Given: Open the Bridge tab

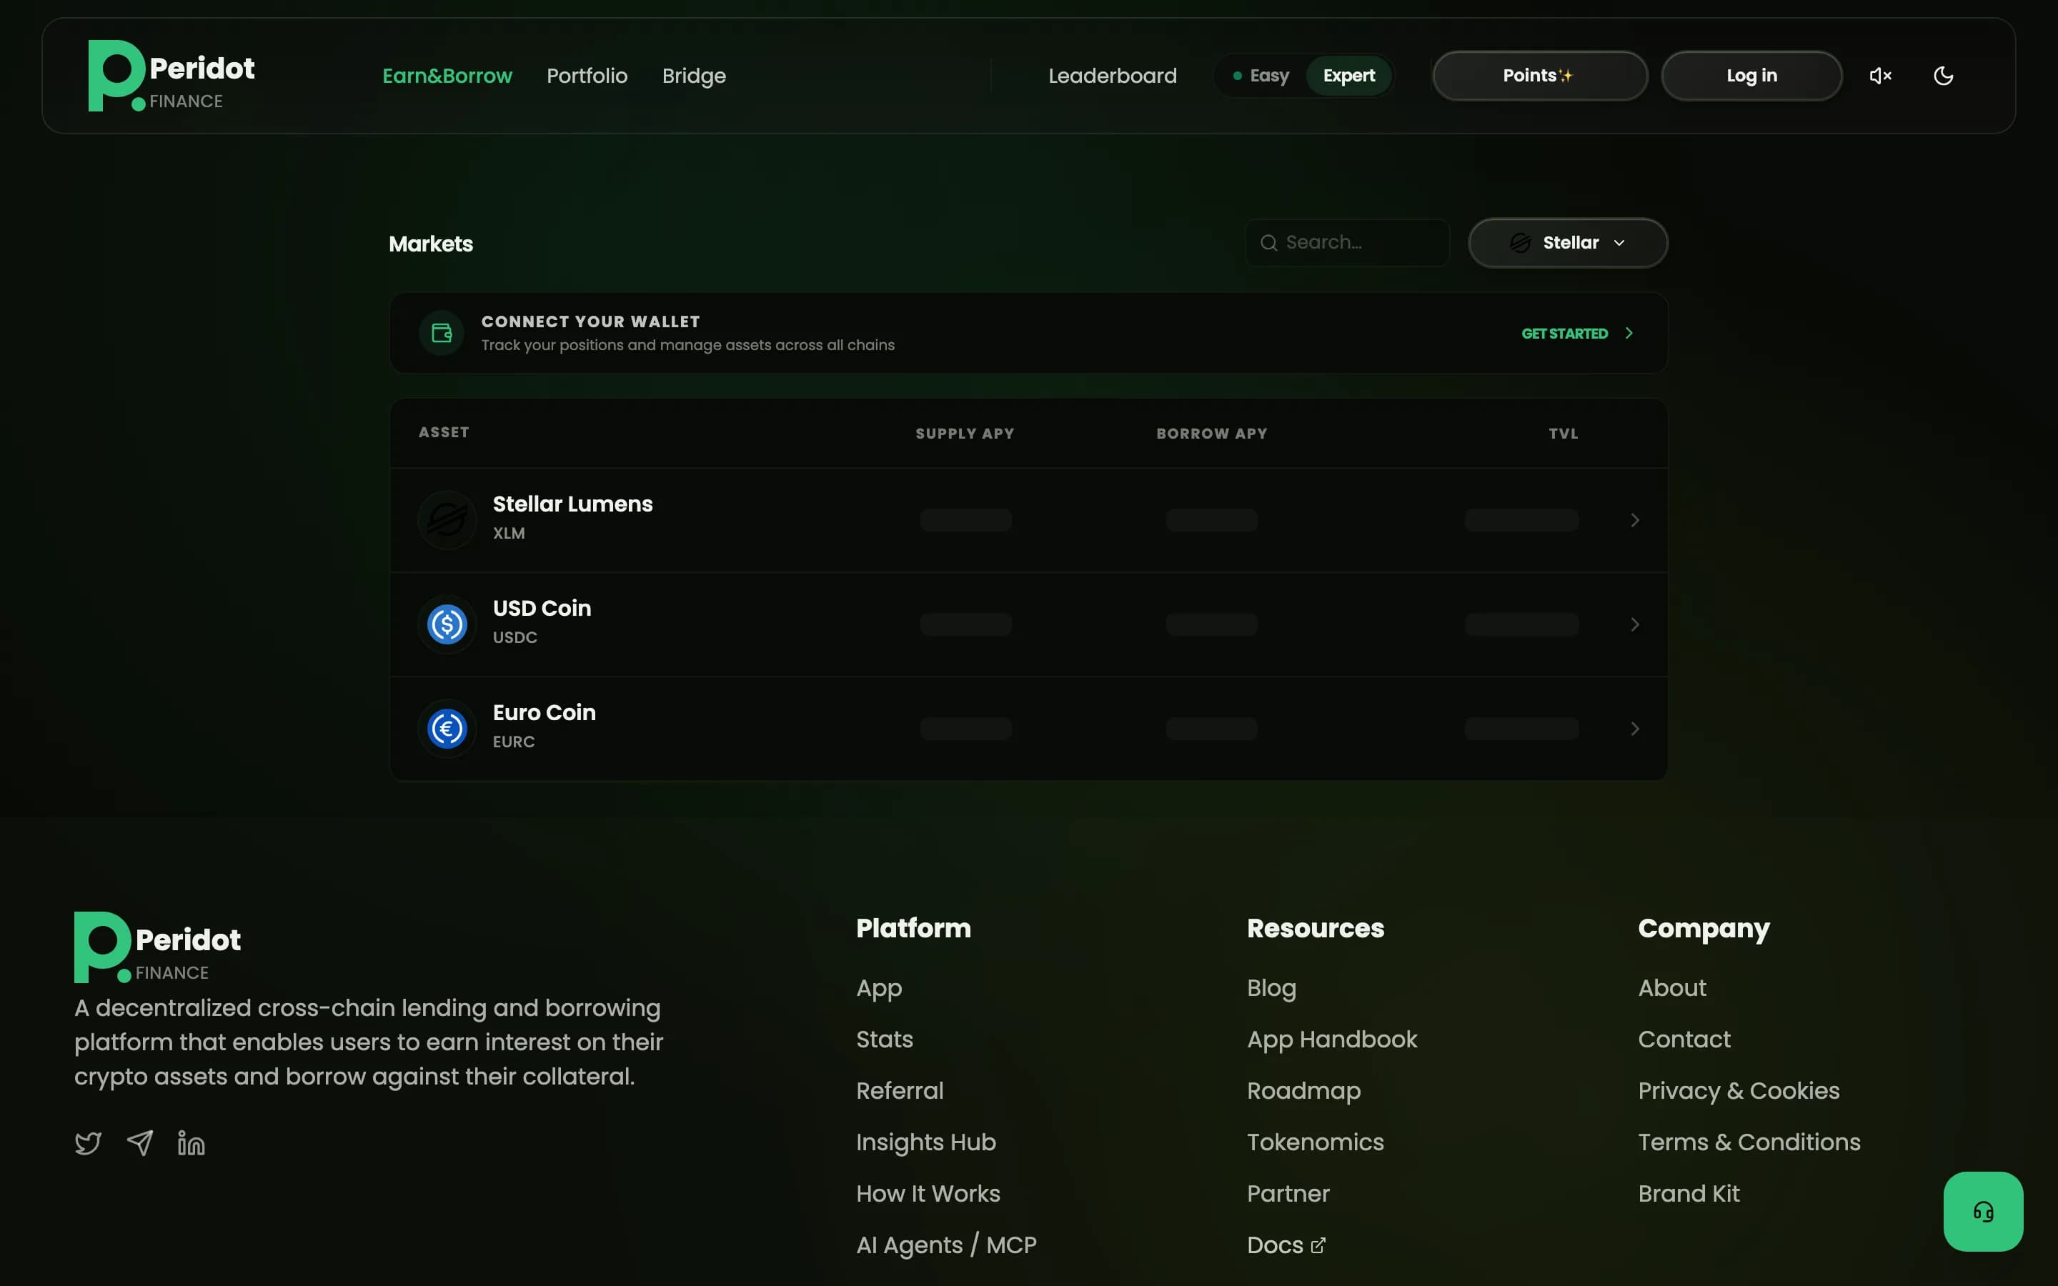Looking at the screenshot, I should (x=694, y=76).
